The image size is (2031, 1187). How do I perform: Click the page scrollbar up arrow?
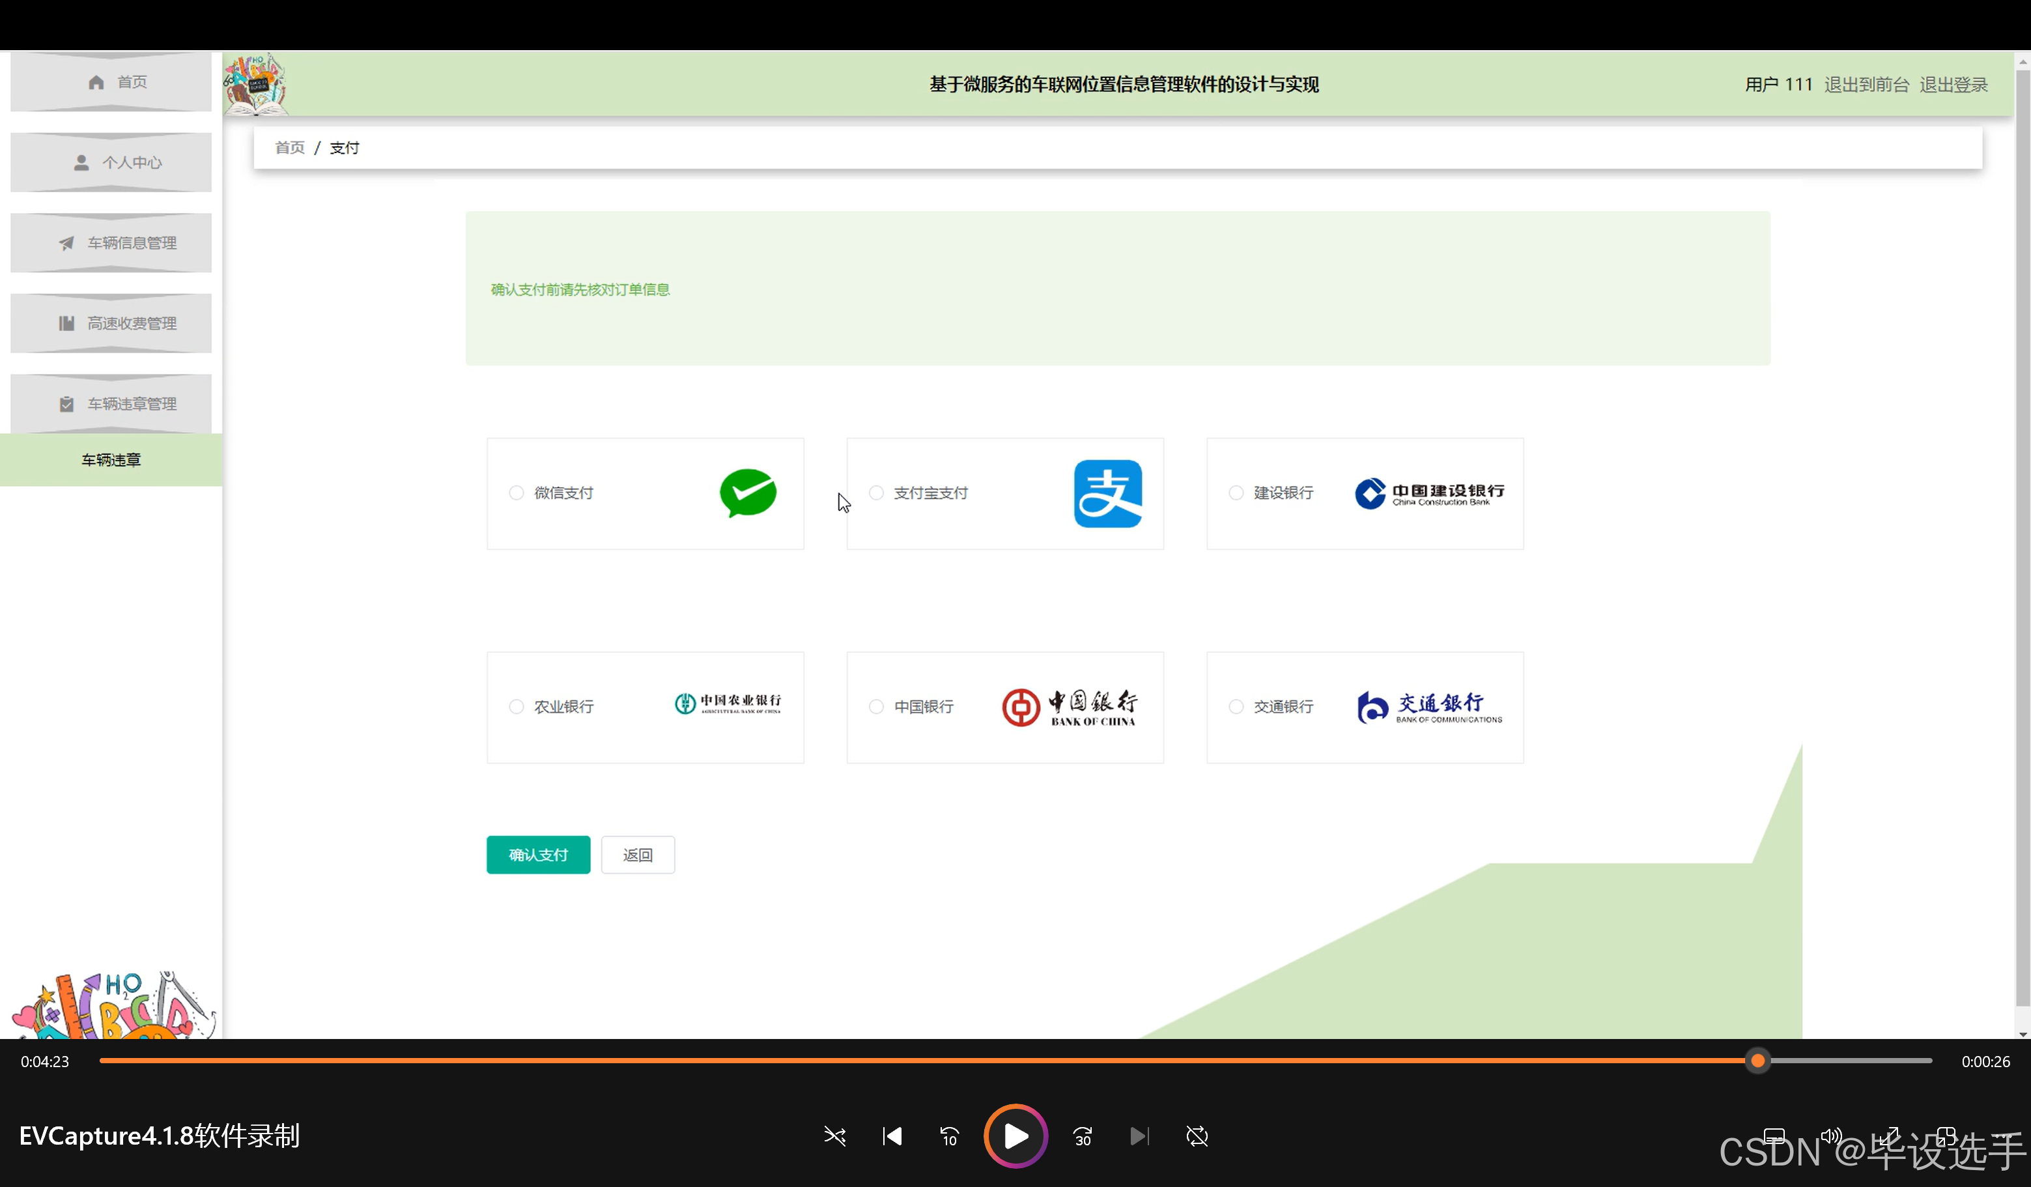(x=2023, y=61)
